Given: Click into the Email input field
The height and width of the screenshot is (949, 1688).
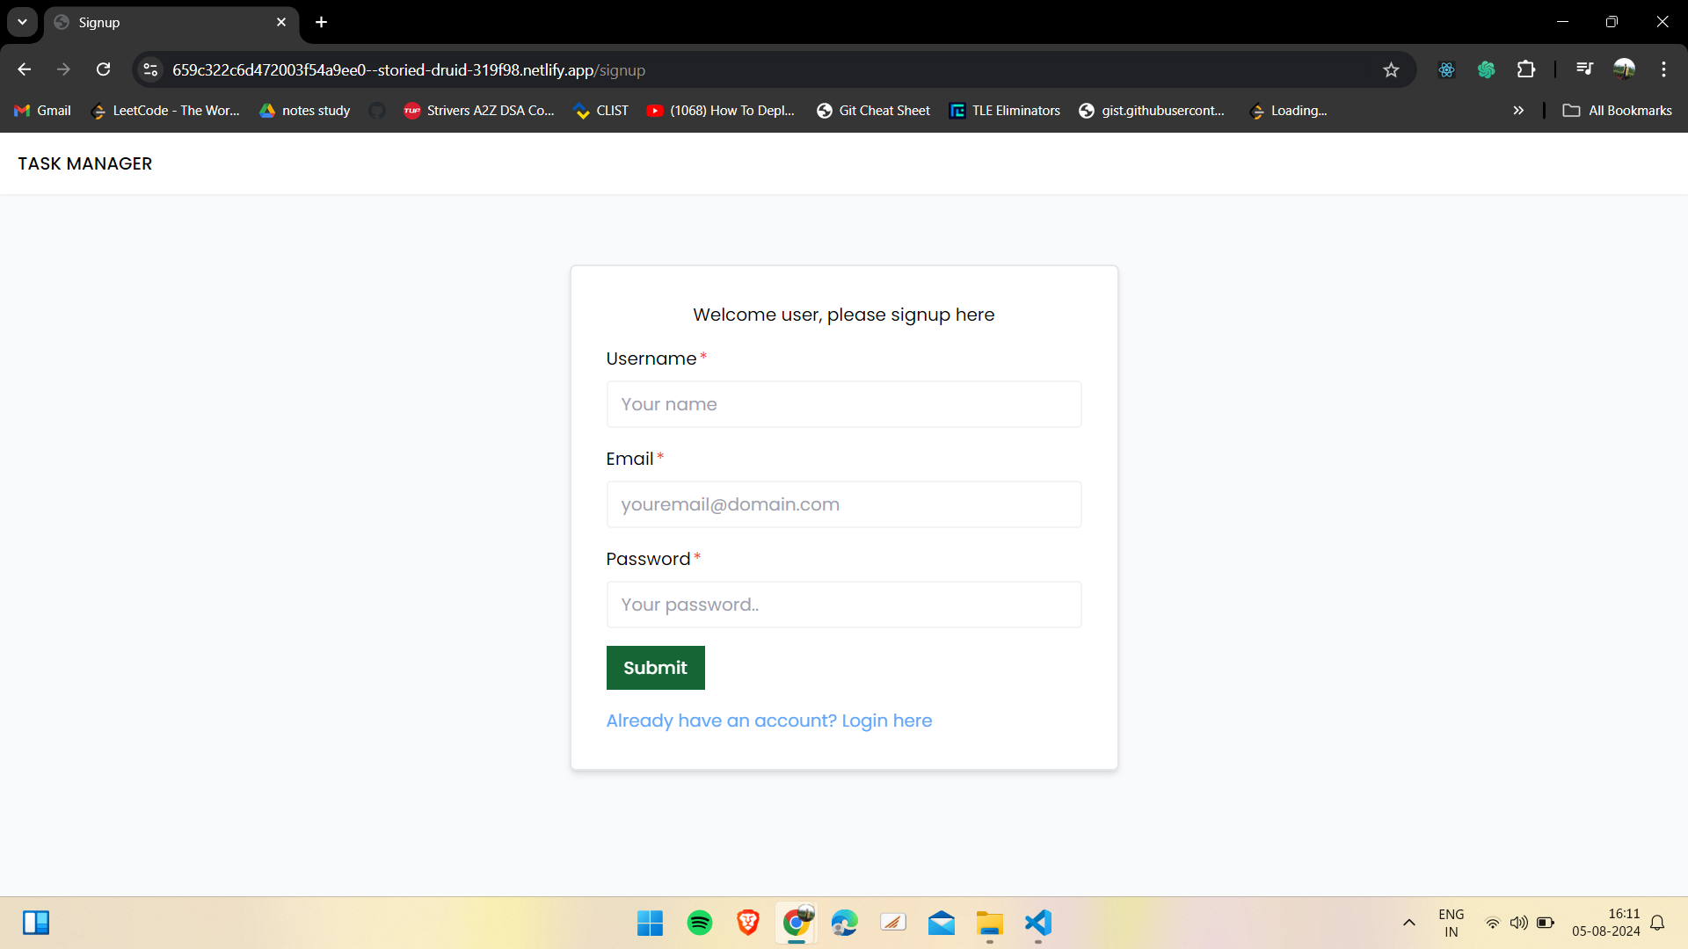Looking at the screenshot, I should point(843,504).
